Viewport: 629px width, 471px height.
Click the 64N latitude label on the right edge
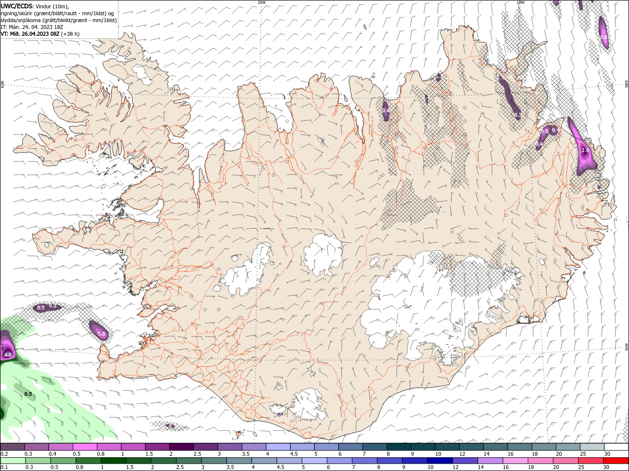[x=627, y=346]
